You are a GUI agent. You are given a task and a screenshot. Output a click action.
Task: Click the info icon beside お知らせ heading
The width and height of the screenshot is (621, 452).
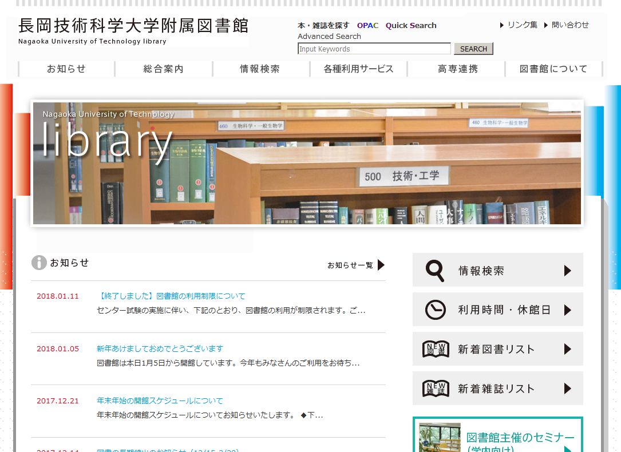tap(39, 263)
